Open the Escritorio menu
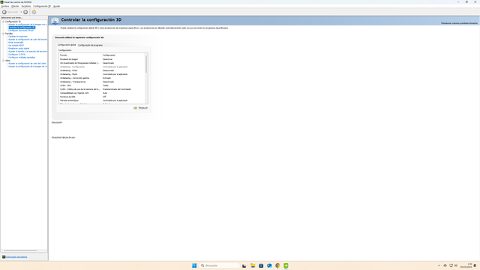Screen dimensions: 480x270 [x=26, y=6]
